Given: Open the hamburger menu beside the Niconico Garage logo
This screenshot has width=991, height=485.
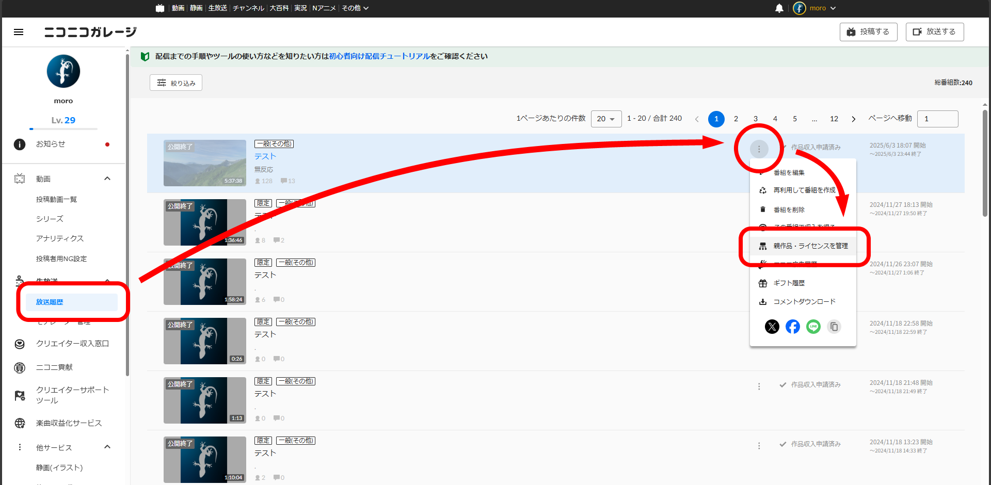Looking at the screenshot, I should [x=19, y=32].
